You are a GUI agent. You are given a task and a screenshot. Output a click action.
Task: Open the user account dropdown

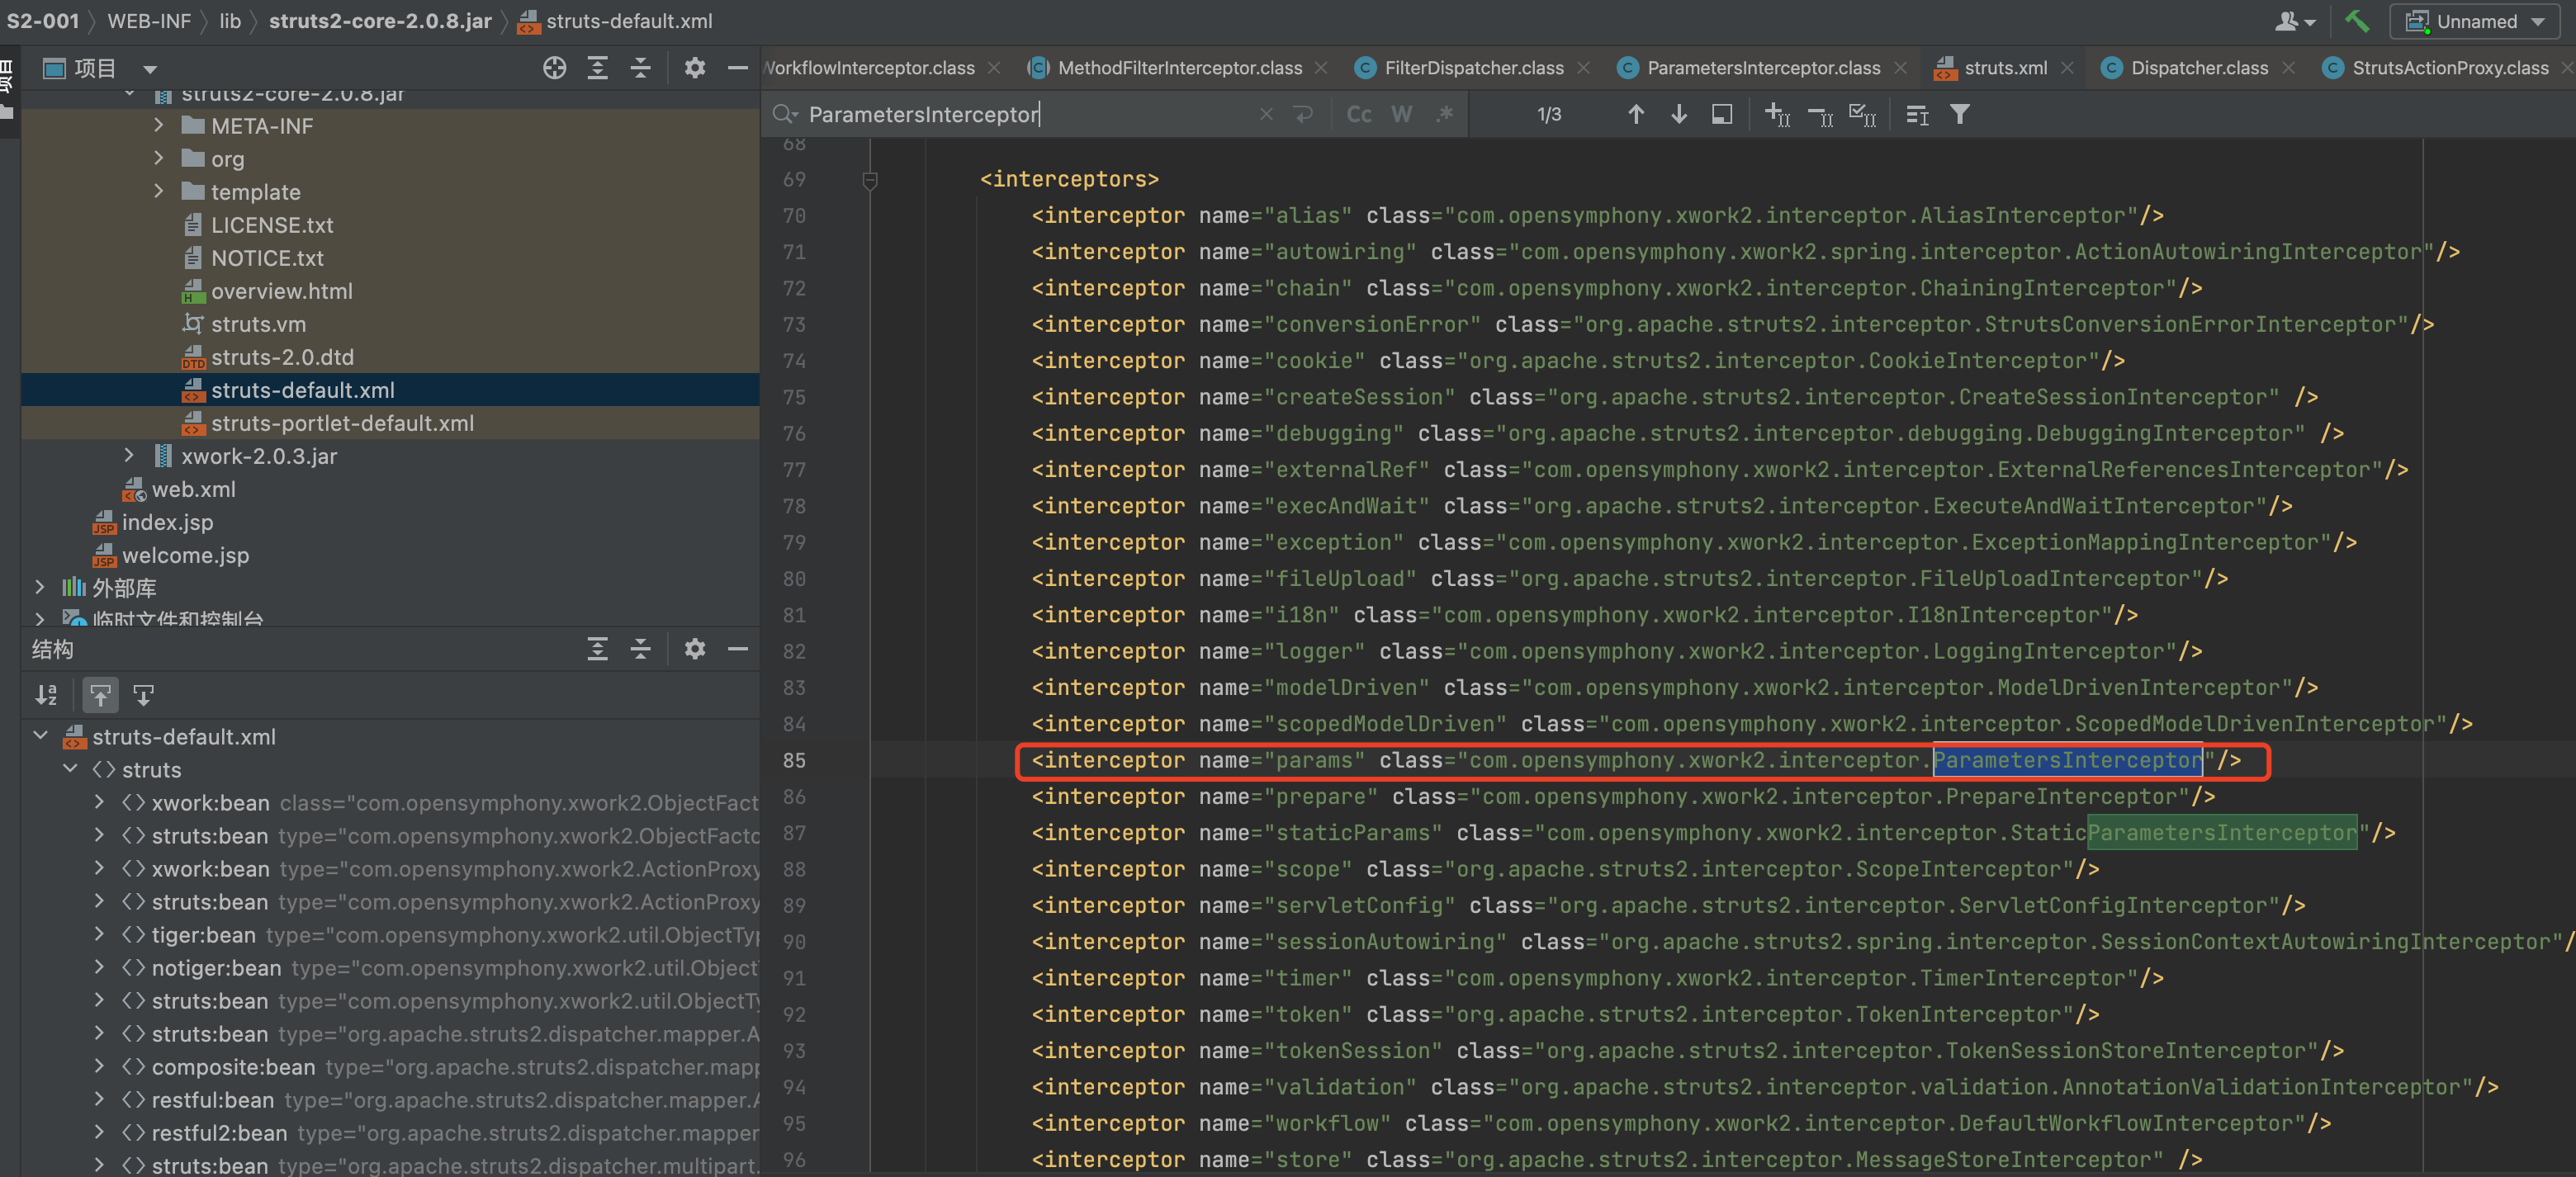pos(2295,21)
